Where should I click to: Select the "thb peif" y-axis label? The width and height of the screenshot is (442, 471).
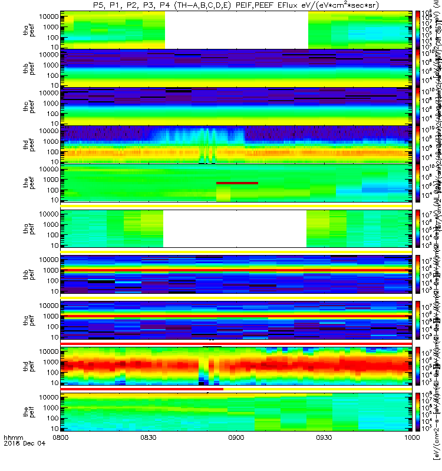click(x=28, y=274)
